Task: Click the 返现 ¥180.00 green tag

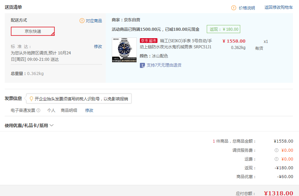Action: (x=223, y=29)
